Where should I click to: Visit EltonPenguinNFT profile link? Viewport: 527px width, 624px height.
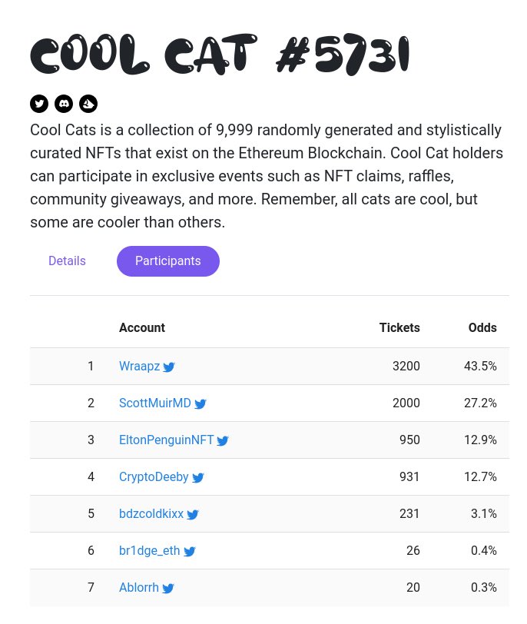click(x=166, y=440)
